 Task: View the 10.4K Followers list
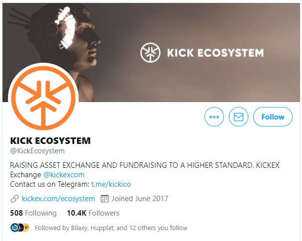93,213
